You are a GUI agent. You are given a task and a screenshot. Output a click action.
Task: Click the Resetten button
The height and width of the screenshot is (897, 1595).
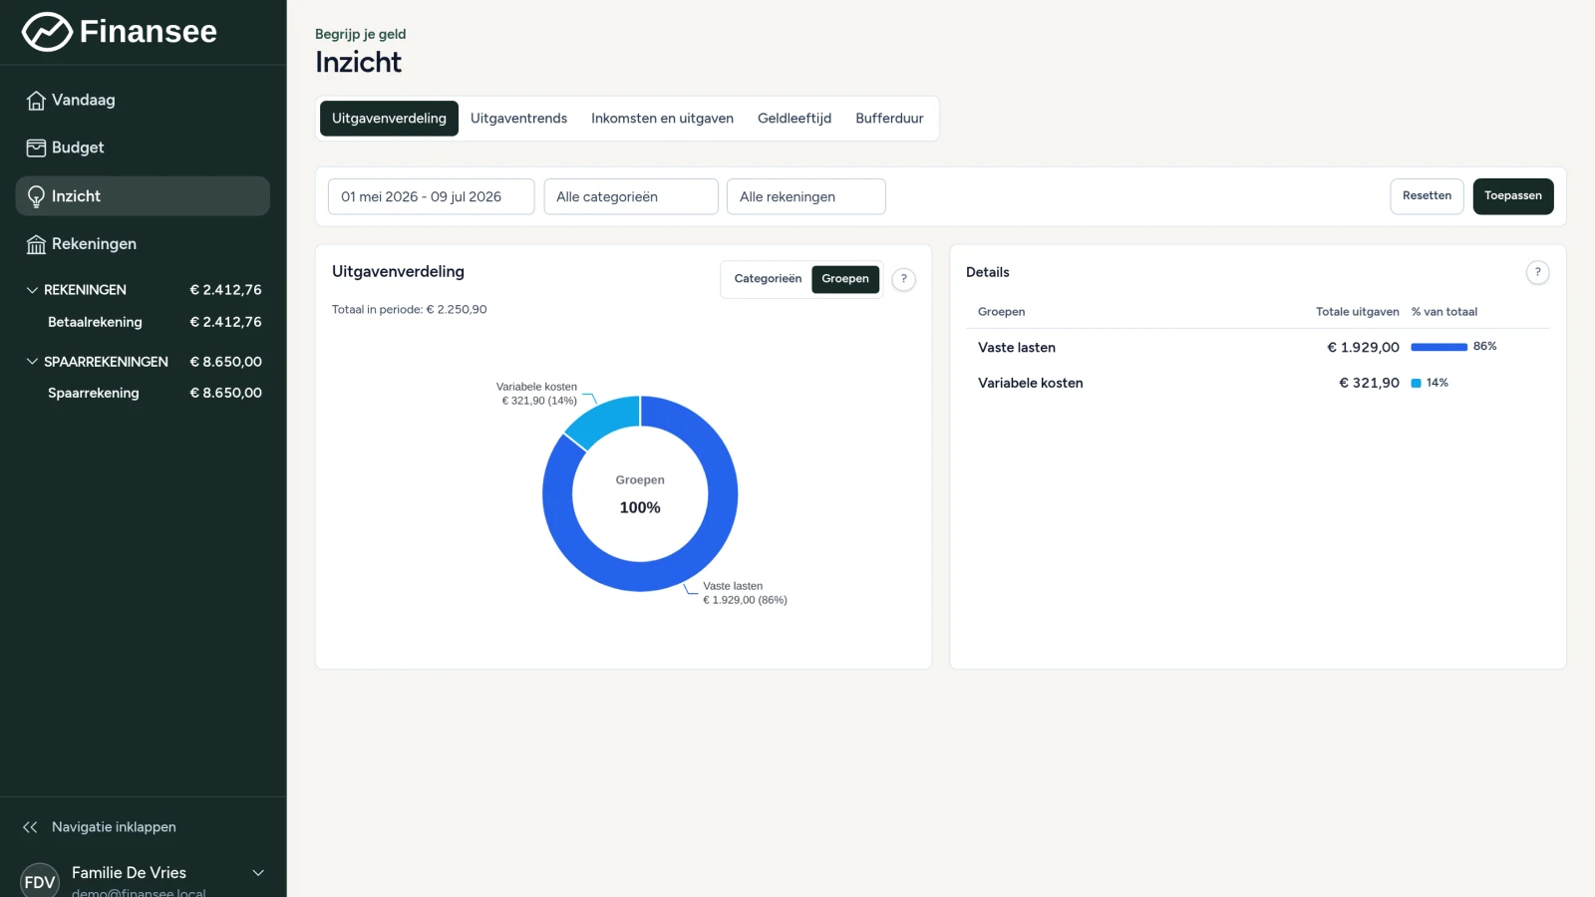(x=1427, y=196)
